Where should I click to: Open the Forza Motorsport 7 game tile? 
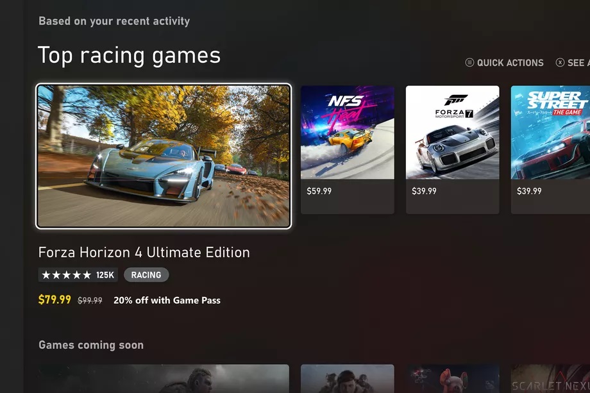coord(453,149)
